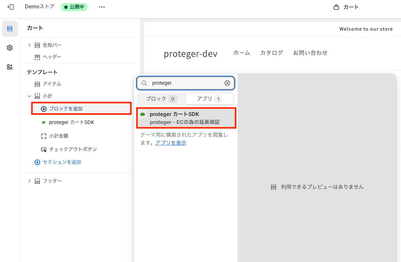Collapse the 小計 section
The height and width of the screenshot is (262, 401).
[29, 96]
